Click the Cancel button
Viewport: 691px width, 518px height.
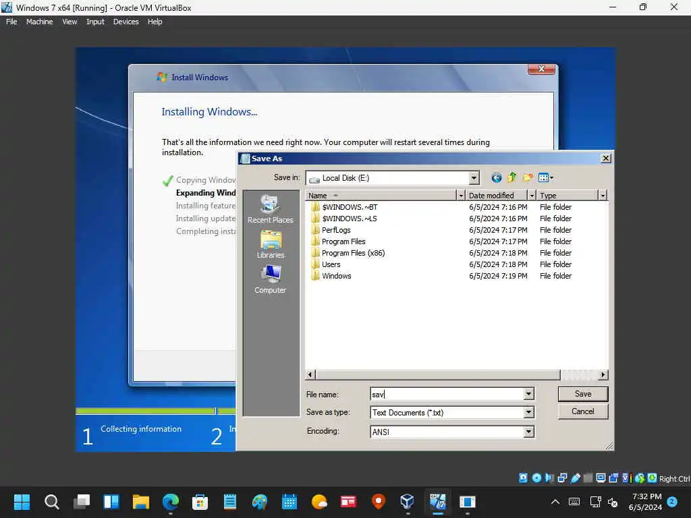point(583,411)
